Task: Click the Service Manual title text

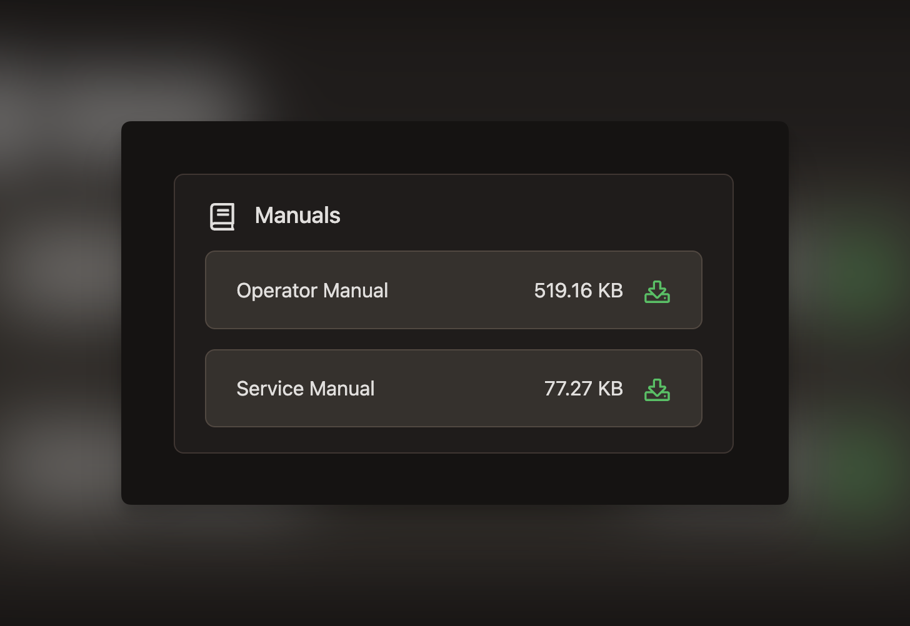Action: pyautogui.click(x=306, y=389)
